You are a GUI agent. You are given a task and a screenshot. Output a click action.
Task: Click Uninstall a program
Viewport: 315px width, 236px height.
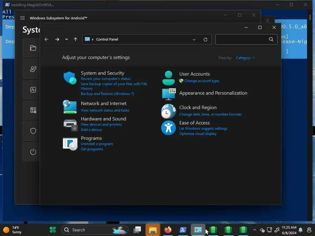pyautogui.click(x=97, y=144)
